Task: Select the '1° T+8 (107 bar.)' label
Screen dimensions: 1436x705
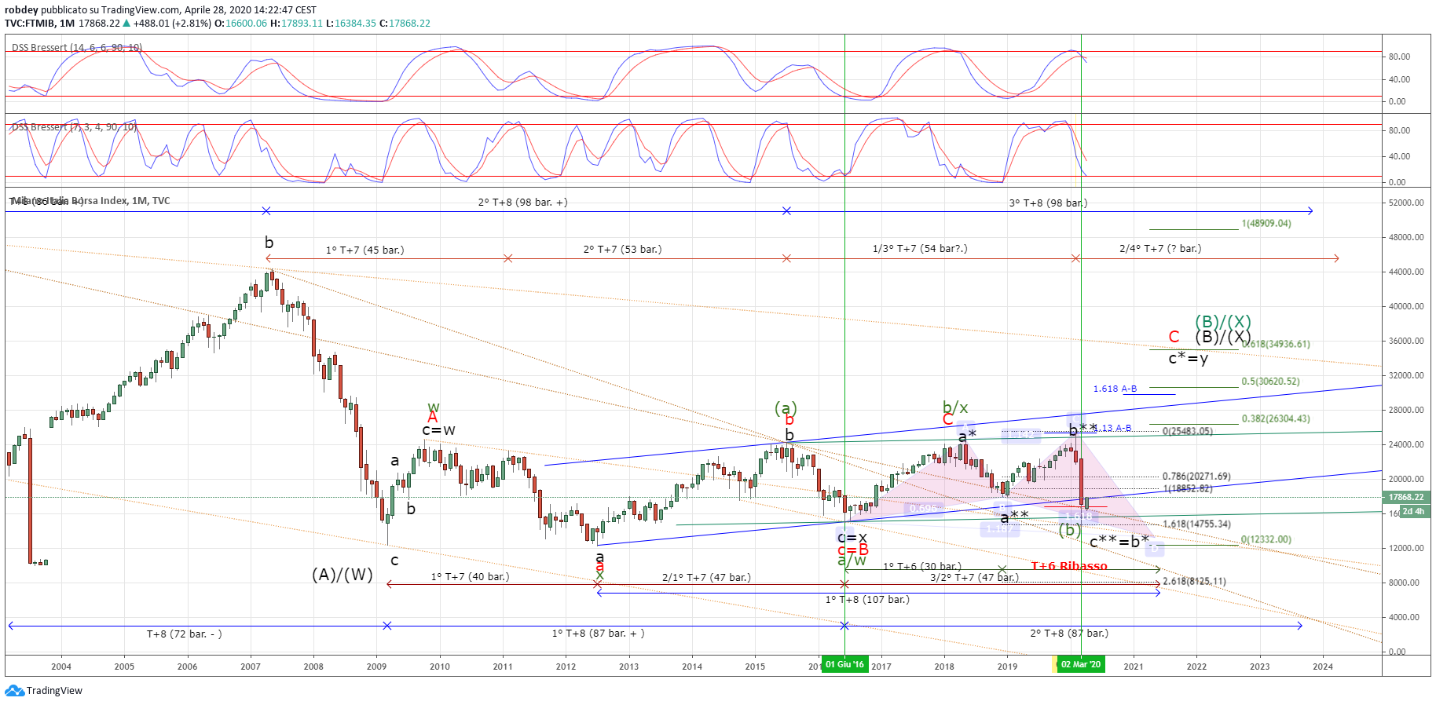Action: click(867, 600)
